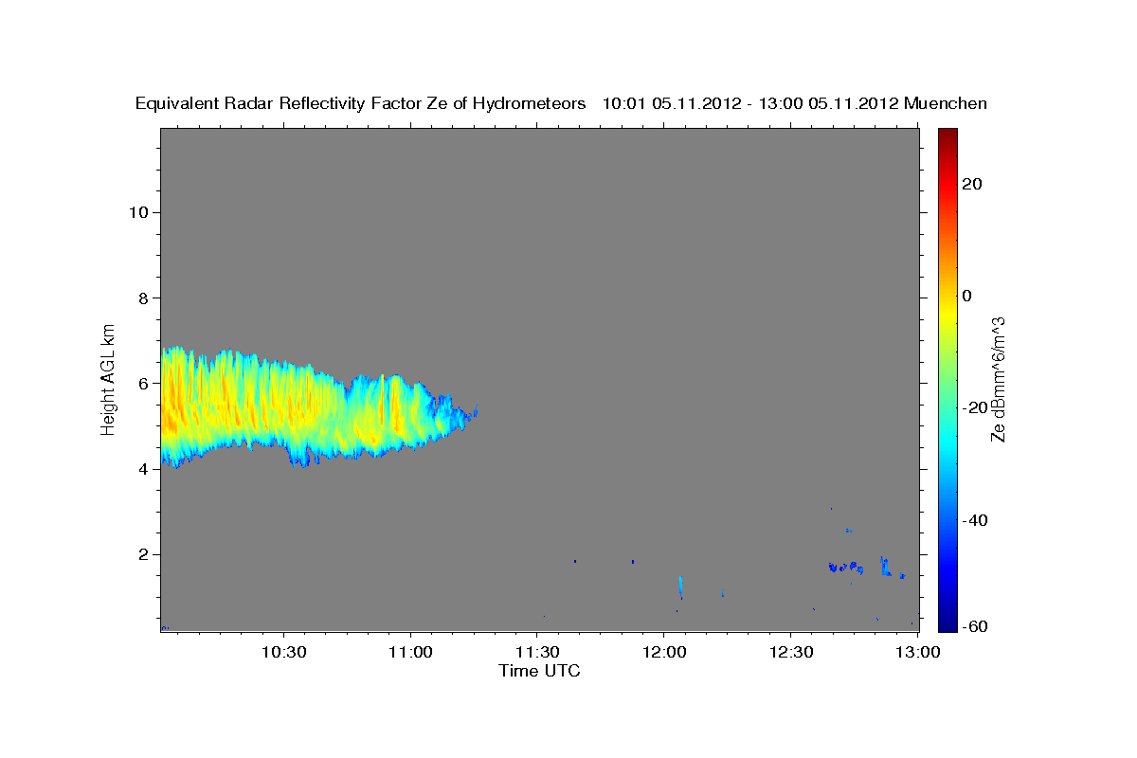Click the 12:30 time tick label

click(791, 653)
